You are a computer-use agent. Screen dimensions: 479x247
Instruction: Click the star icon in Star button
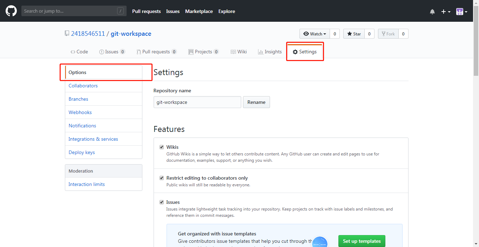[350, 34]
